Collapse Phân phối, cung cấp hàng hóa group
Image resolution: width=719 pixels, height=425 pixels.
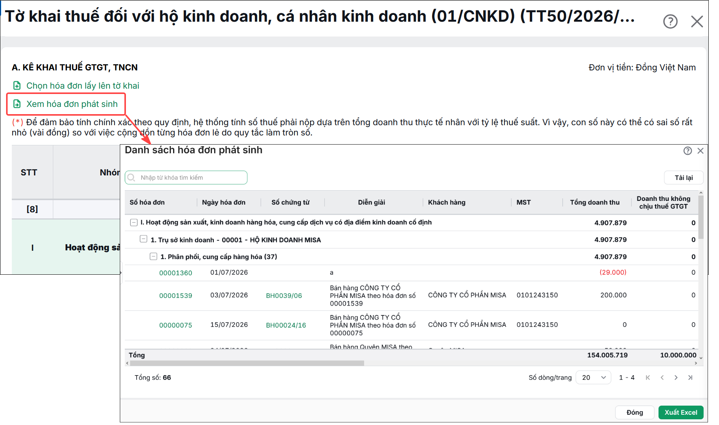click(x=153, y=256)
